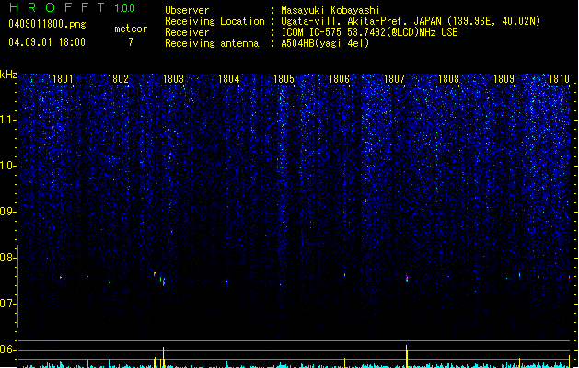Screen dimensions: 579x368
Task: Click the tall yellow power spike before 1803
Action: point(163,357)
